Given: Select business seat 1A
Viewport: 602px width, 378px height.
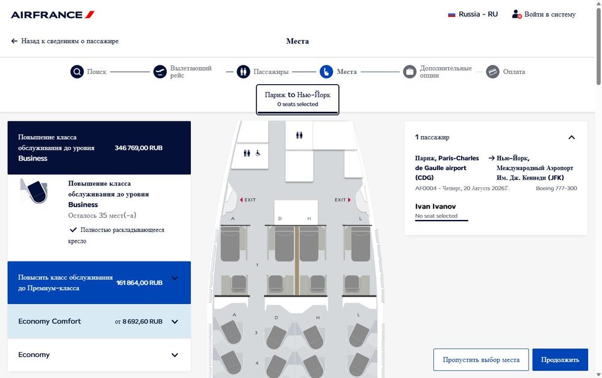Looking at the screenshot, I should pos(231,244).
